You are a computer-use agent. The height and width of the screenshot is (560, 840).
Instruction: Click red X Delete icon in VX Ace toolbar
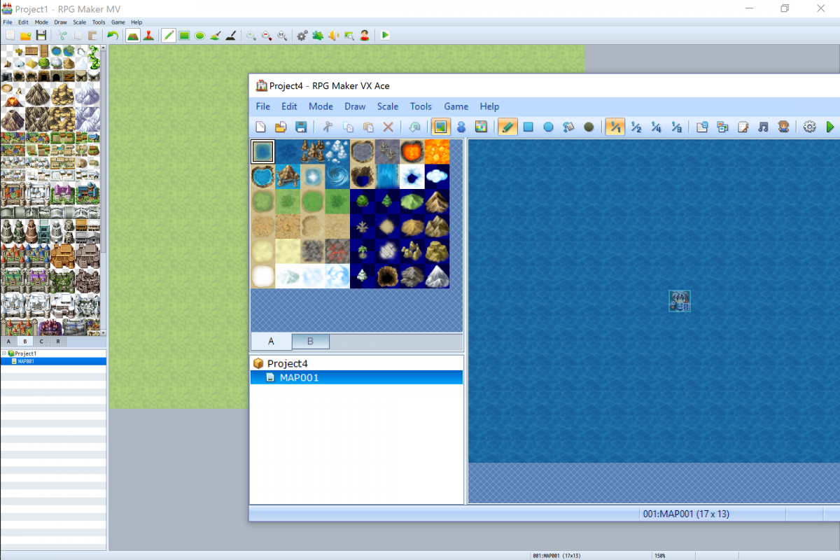coord(388,127)
